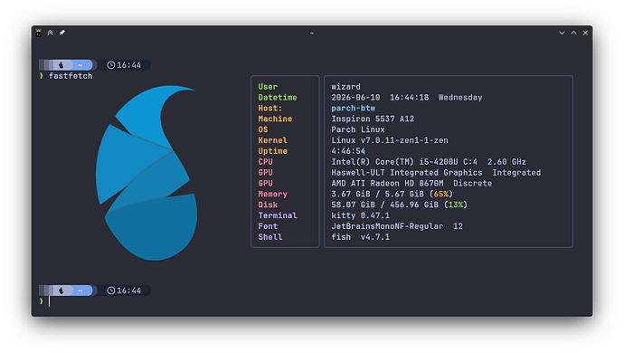Click the User label
The width and height of the screenshot is (624, 353).
click(268, 87)
